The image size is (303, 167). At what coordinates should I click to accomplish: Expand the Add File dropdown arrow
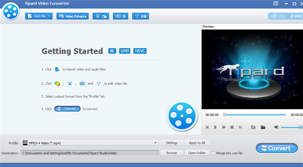pos(49,16)
